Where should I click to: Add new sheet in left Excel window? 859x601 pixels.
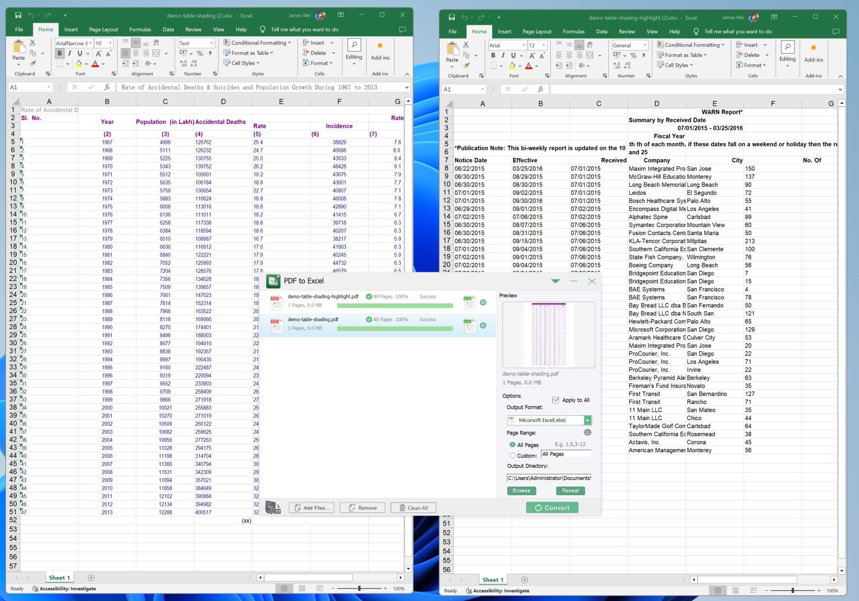point(91,578)
